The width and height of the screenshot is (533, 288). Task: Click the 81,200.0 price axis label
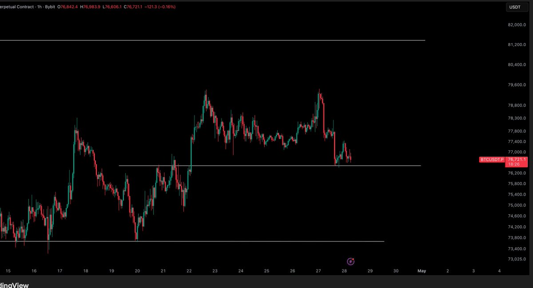517,45
